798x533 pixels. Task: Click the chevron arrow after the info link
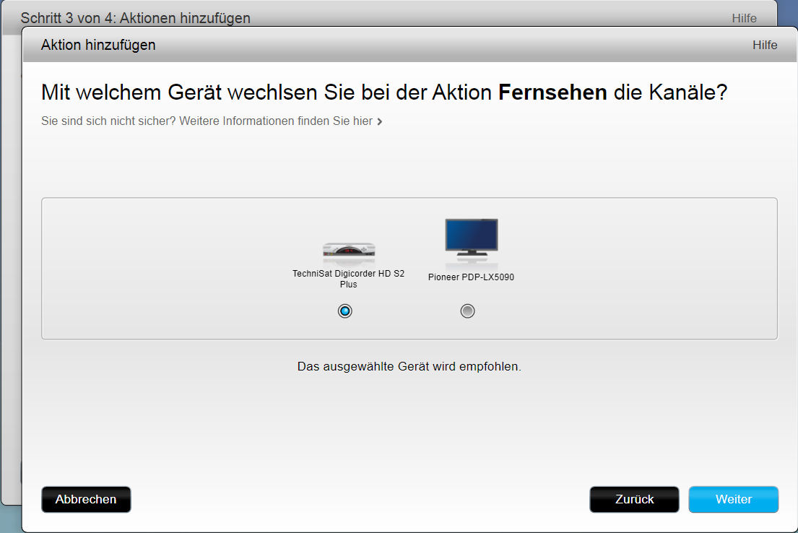(x=380, y=121)
